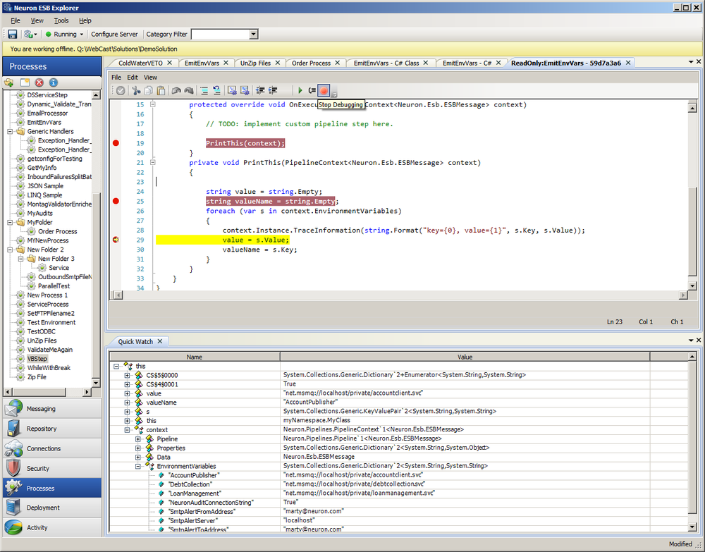Click the step over debugging icon
This screenshot has height=552, width=705.
pyautogui.click(x=312, y=90)
